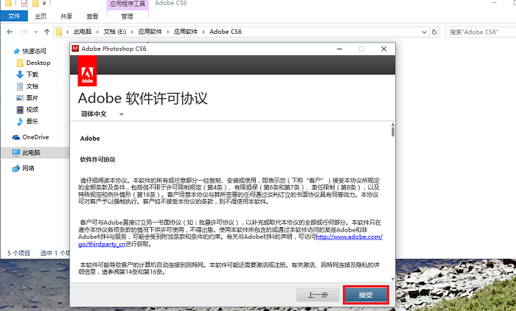Click the Photoshop CS6 title bar icon

click(x=75, y=49)
